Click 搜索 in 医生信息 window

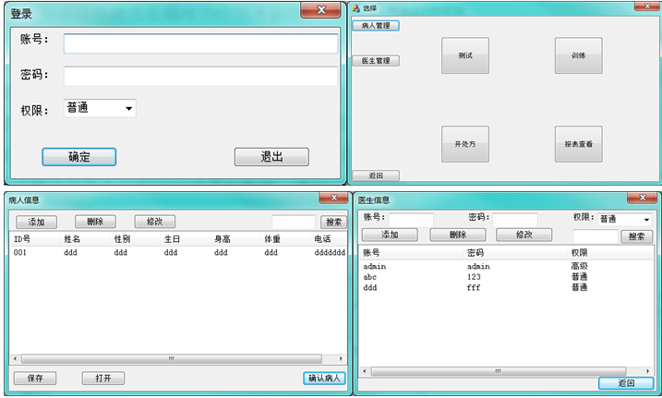click(x=637, y=236)
